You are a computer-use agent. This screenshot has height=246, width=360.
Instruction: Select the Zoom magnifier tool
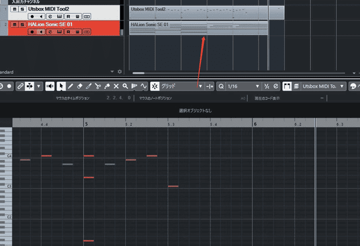click(x=125, y=86)
